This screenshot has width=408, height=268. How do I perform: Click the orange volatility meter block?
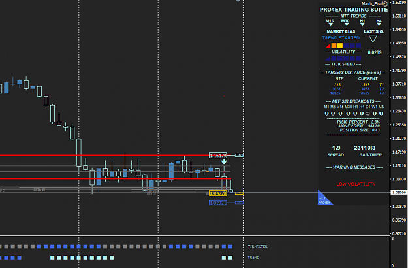334,46
